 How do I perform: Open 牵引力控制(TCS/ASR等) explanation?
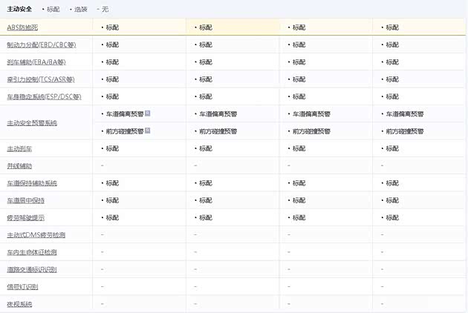(x=40, y=79)
